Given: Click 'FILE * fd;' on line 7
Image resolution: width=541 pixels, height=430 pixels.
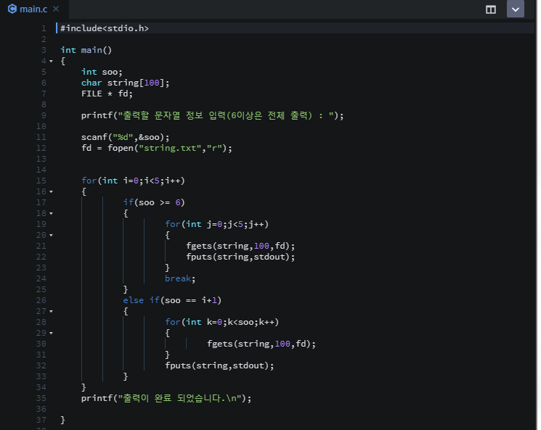Looking at the screenshot, I should [107, 94].
